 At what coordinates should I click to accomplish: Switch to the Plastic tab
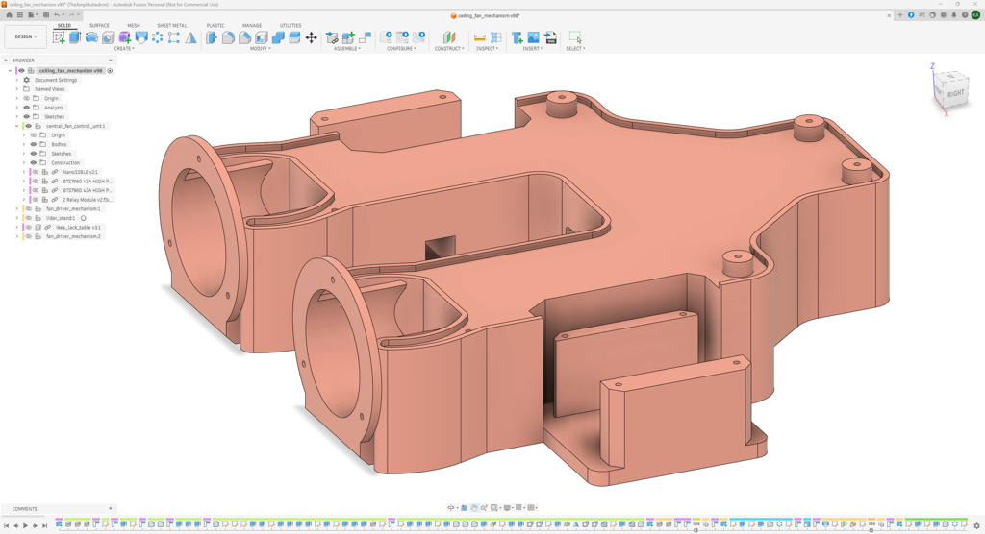(215, 26)
